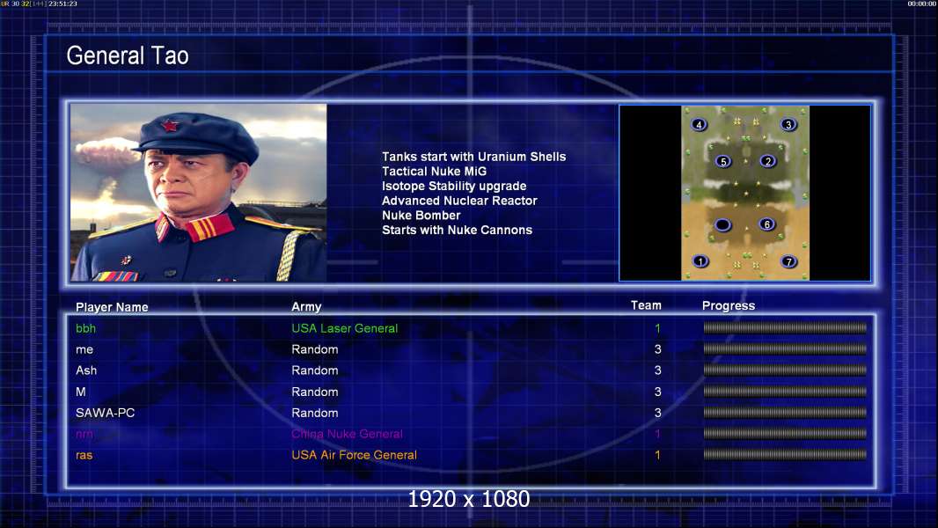Click the 23:51:23 clock readout

click(x=62, y=4)
